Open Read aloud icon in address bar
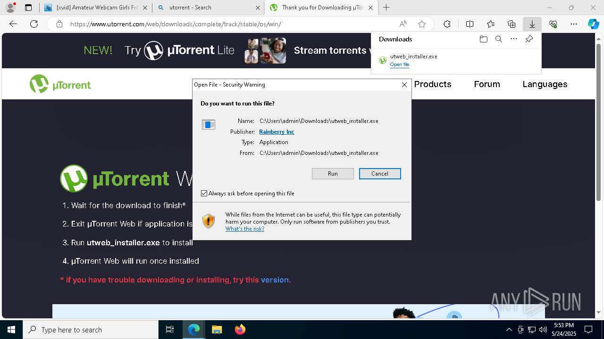Viewport: 604px width, 339px height. 403,24
